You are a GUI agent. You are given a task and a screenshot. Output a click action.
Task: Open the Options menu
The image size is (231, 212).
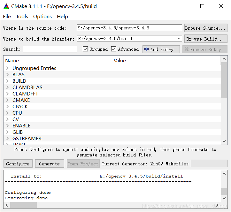coord(42,17)
